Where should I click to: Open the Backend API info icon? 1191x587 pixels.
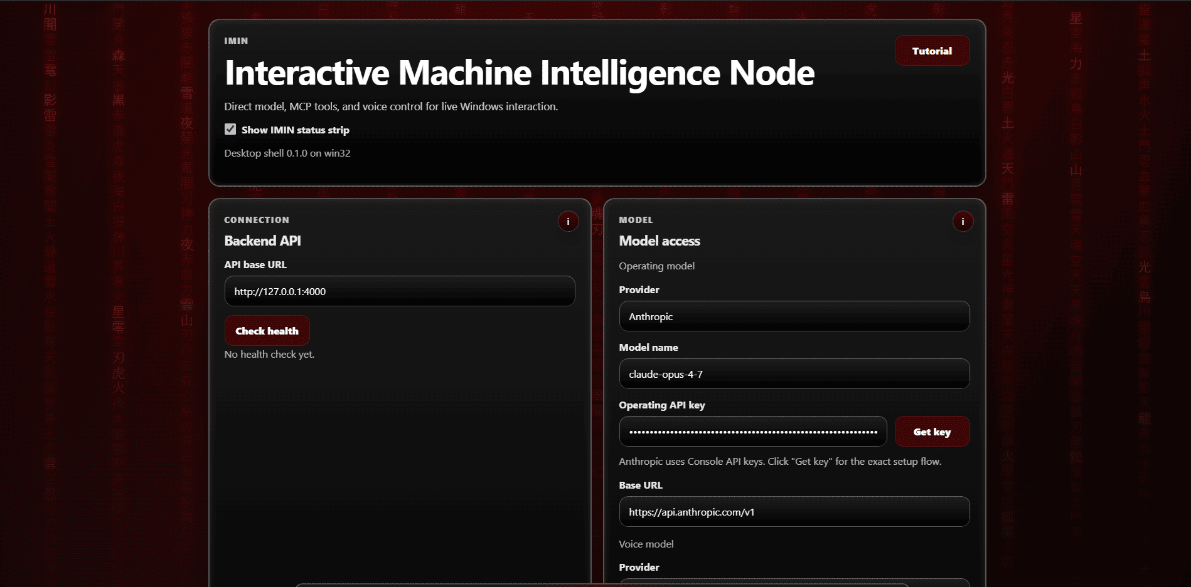pos(568,221)
